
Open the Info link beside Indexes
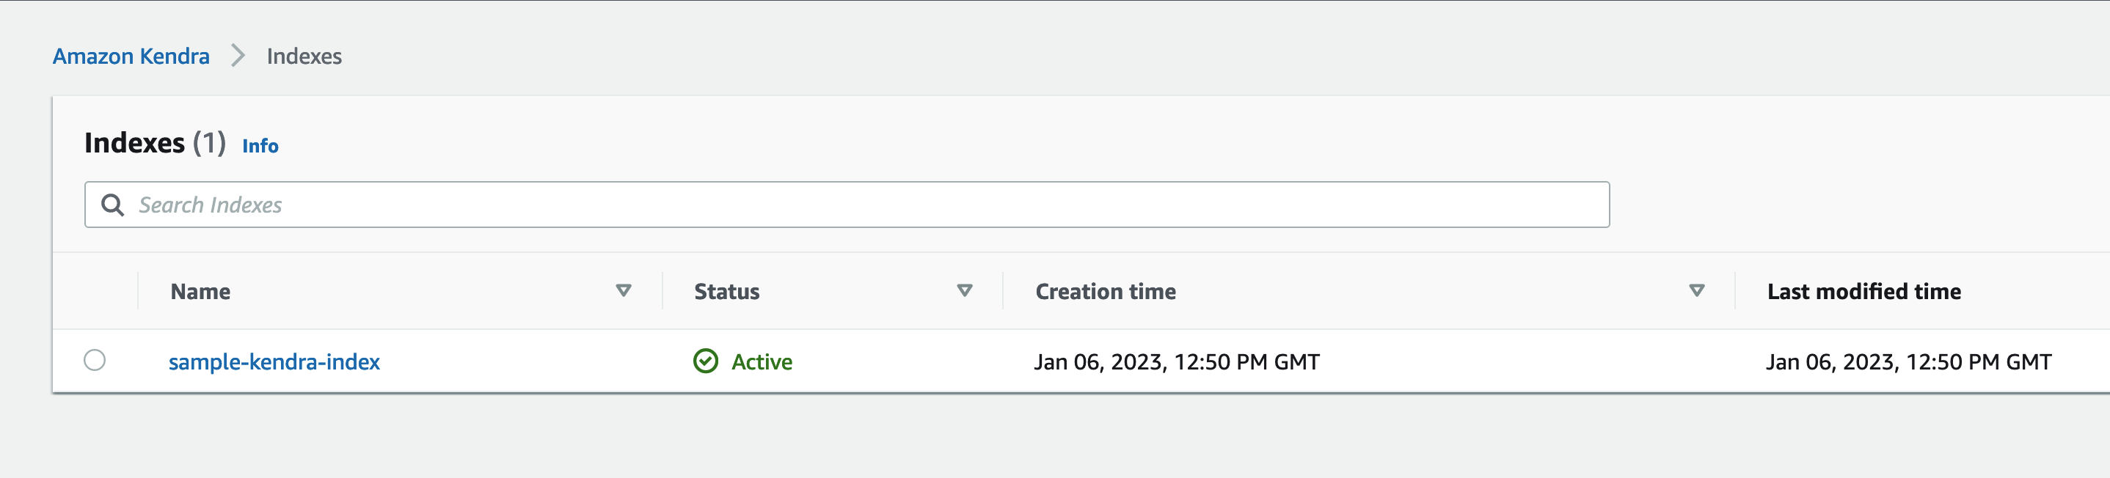click(x=260, y=146)
